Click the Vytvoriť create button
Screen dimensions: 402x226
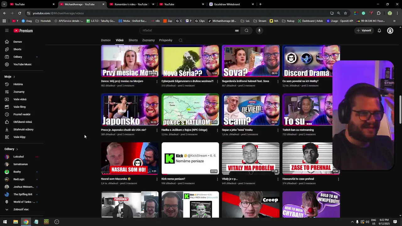364,30
